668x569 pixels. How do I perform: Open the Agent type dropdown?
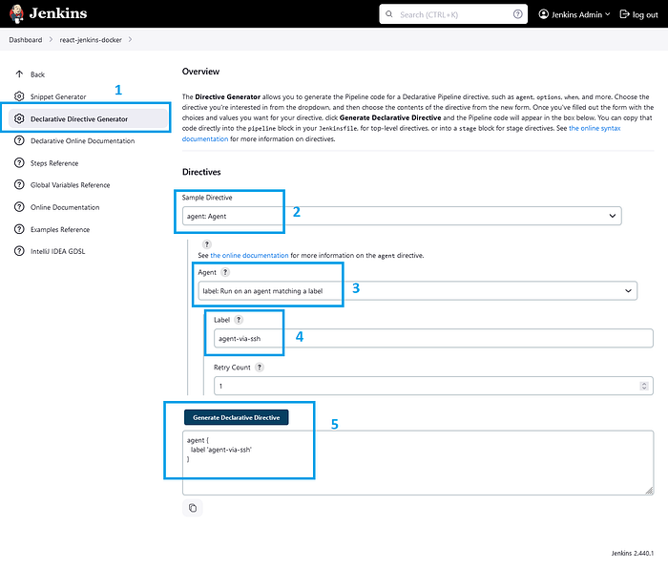[418, 290]
